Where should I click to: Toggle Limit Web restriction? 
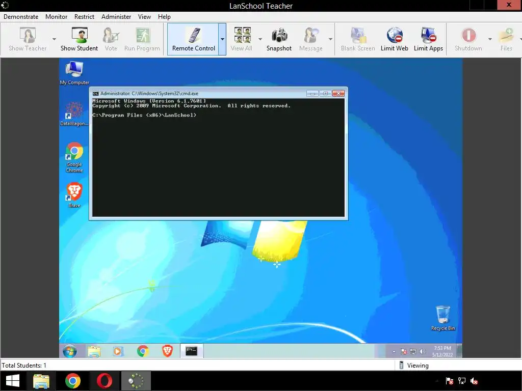click(395, 39)
